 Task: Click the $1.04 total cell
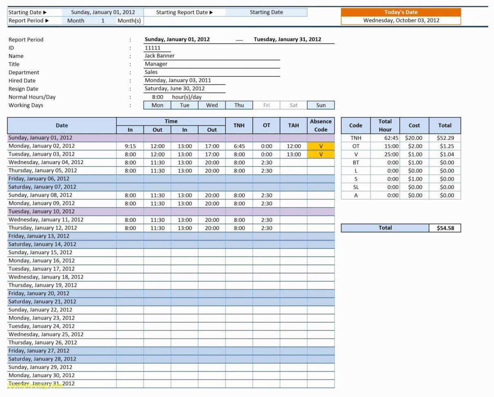(x=445, y=154)
